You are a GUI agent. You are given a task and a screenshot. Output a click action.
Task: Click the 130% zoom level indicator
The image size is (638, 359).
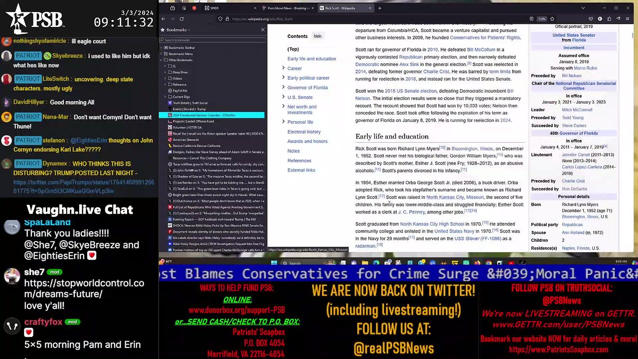pos(542,19)
